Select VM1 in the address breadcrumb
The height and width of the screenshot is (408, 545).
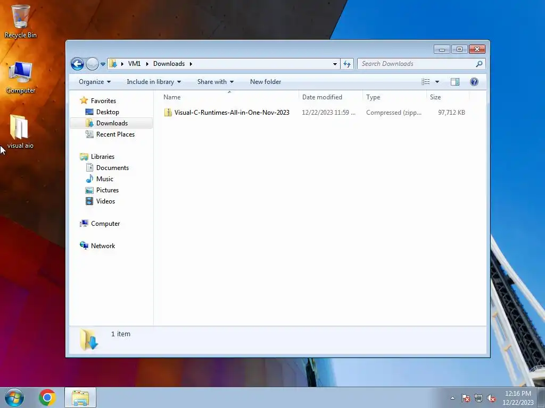tap(134, 64)
